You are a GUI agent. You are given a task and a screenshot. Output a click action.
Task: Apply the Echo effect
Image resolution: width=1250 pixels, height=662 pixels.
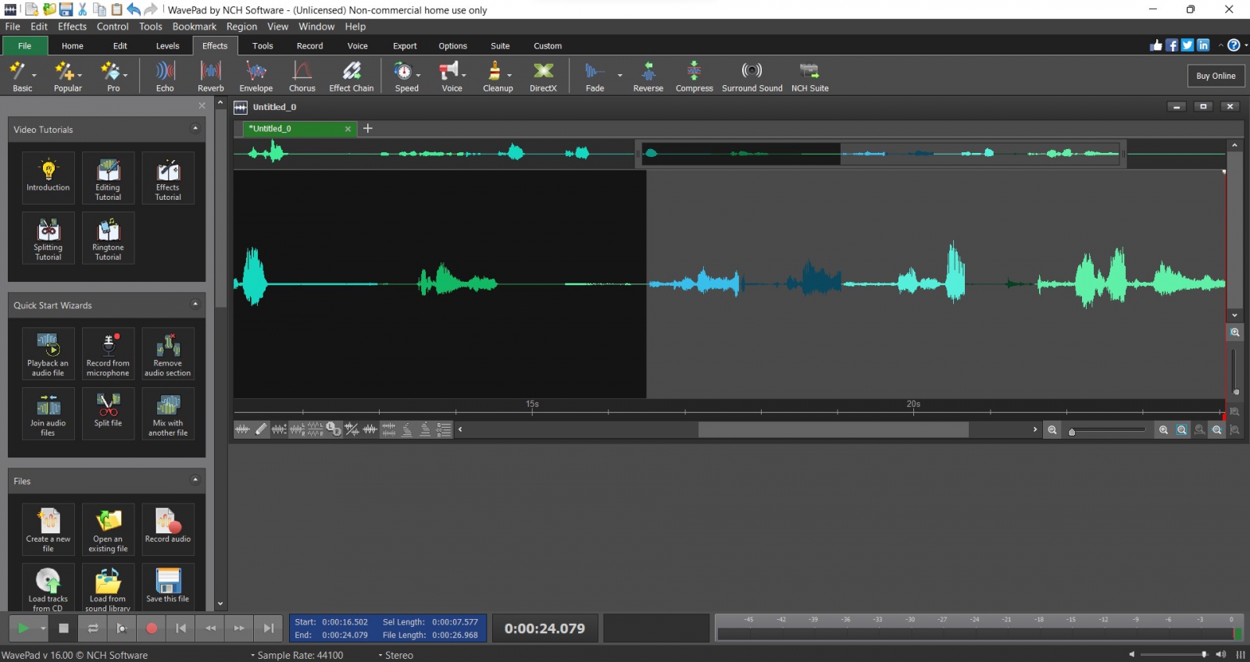[165, 77]
